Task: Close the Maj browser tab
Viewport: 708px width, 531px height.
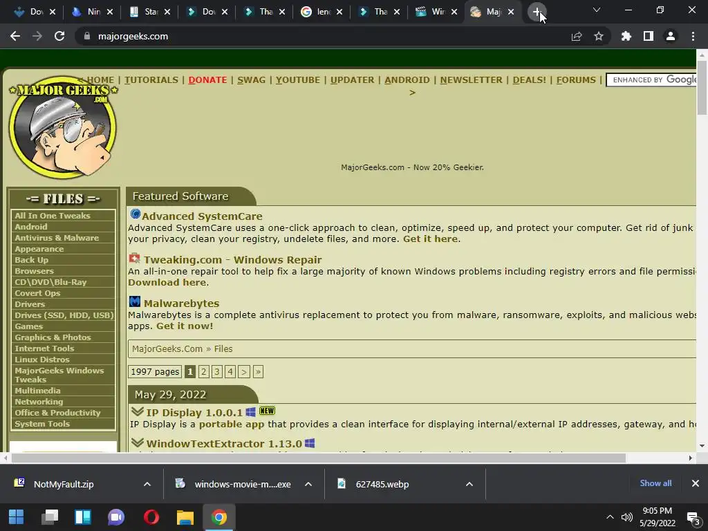Action: tap(511, 12)
